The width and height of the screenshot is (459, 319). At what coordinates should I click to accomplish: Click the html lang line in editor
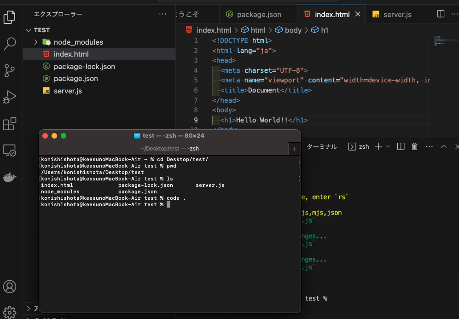point(244,51)
